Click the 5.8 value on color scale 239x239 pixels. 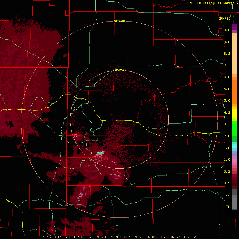click(x=227, y=89)
